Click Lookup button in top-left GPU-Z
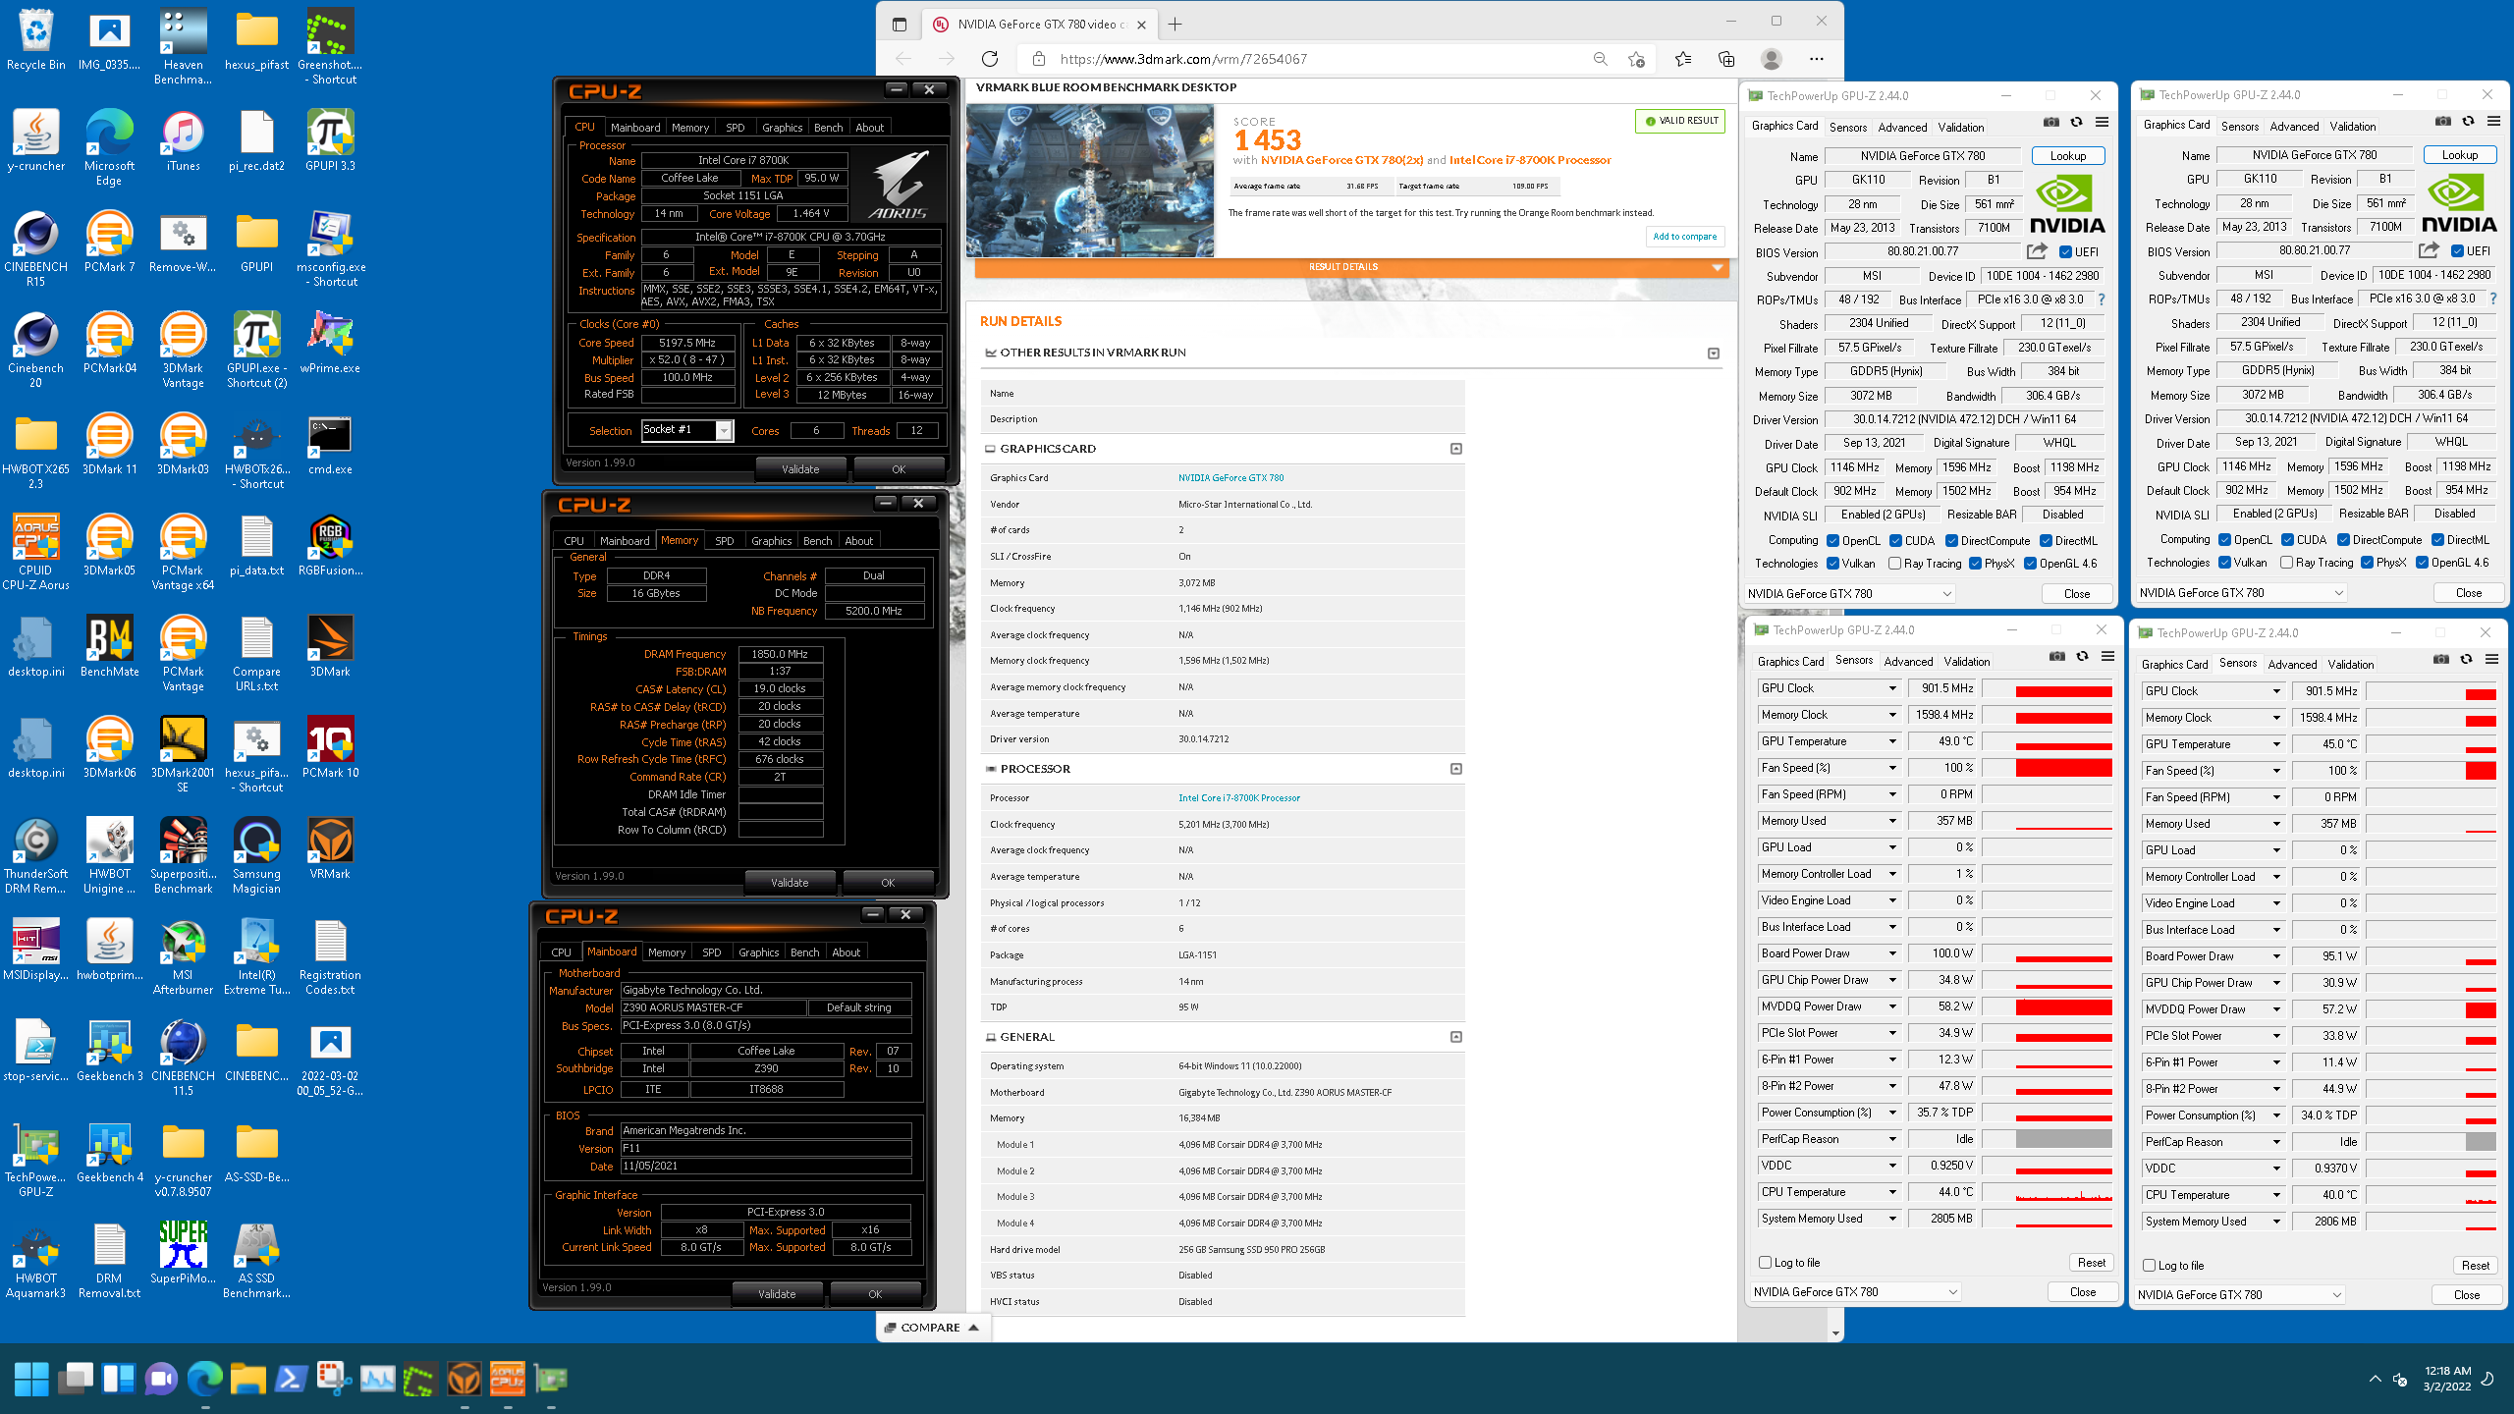Screen dimensions: 2514x1414 [2067, 157]
